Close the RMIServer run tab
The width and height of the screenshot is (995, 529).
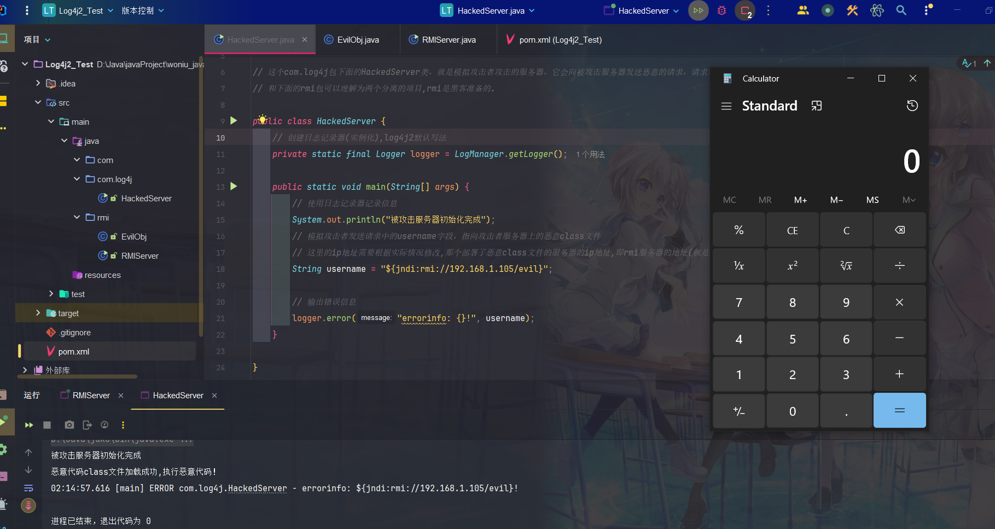coord(121,396)
